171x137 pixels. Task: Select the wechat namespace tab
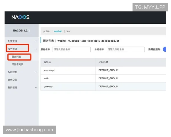(x=58, y=31)
